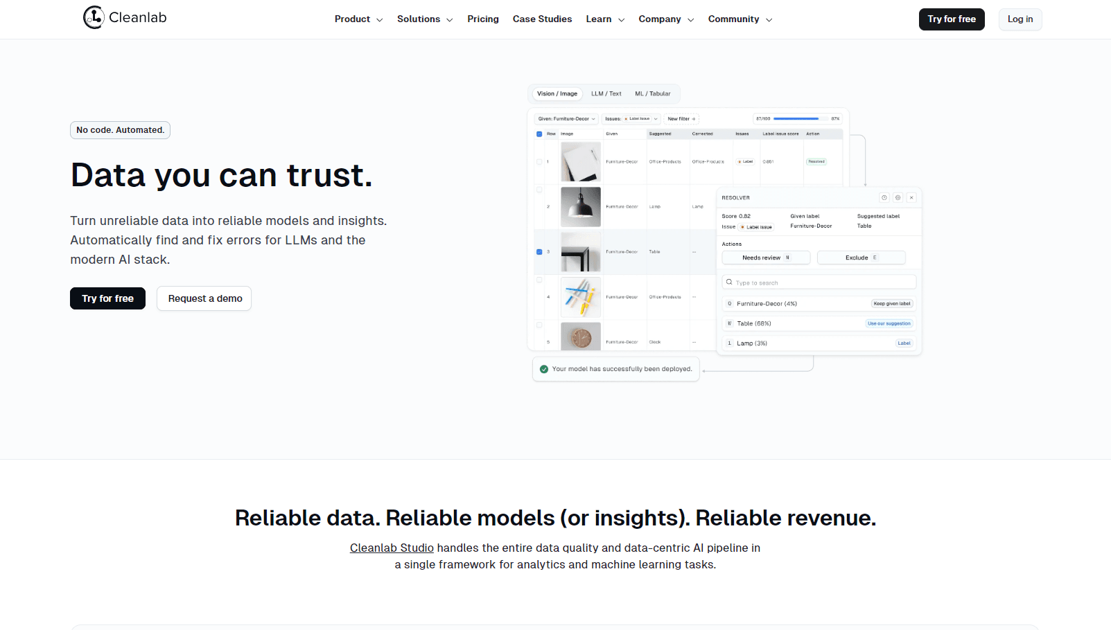
Task: Click the Exclude action button
Action: tap(861, 258)
